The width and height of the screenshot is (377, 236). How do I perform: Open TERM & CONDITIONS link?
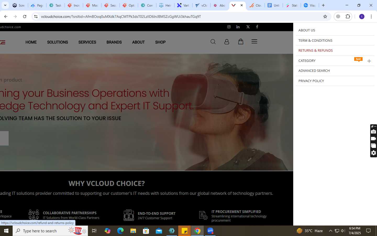[x=315, y=41]
